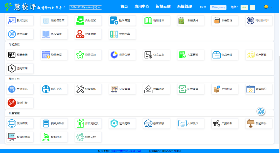Open the 问卷调查 survey tile

point(191,89)
